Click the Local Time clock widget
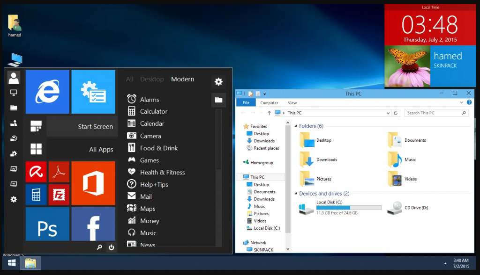Screen dimensions: 480x275 [430, 24]
